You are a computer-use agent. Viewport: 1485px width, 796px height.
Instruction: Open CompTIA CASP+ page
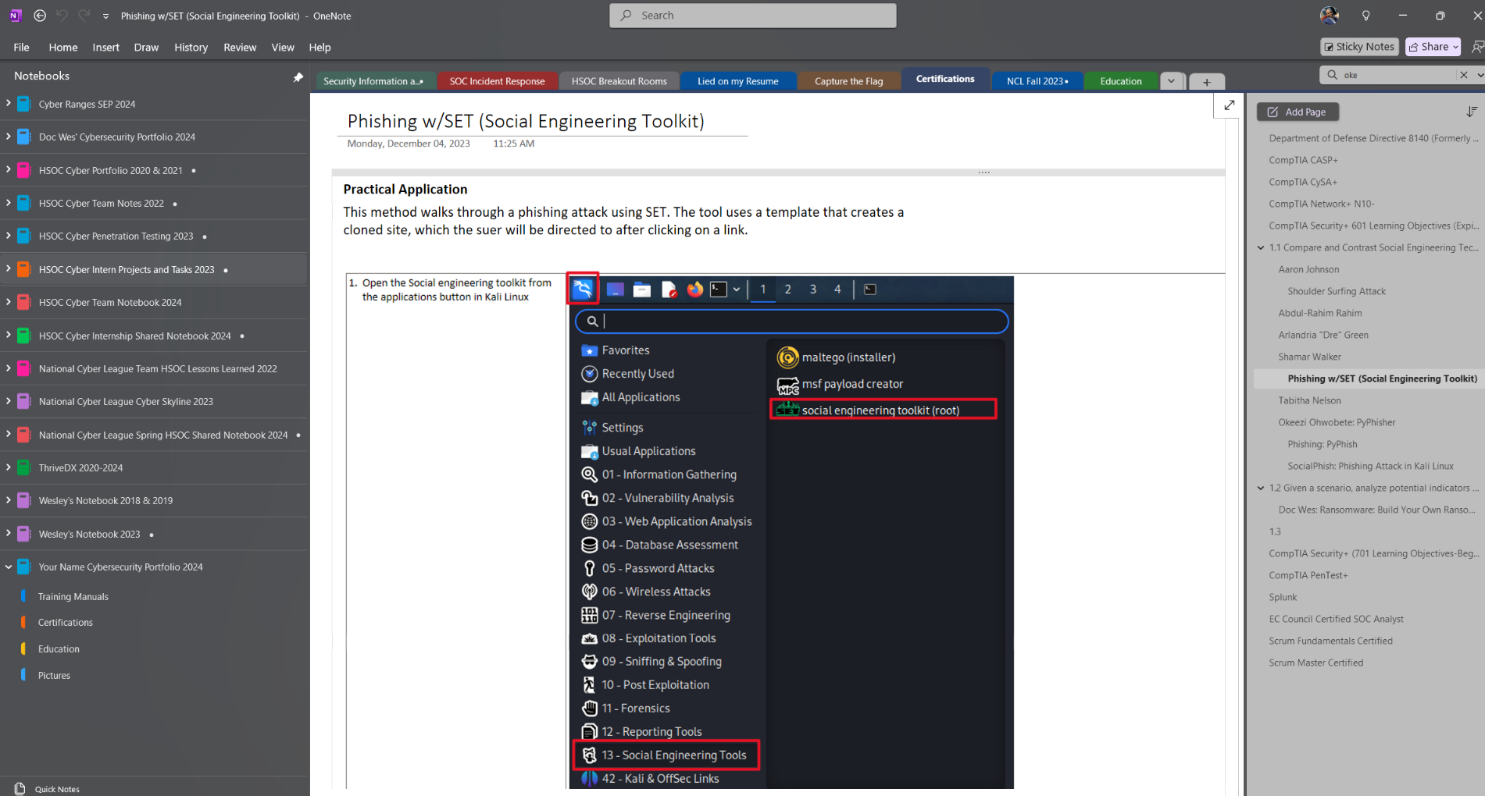tap(1303, 160)
